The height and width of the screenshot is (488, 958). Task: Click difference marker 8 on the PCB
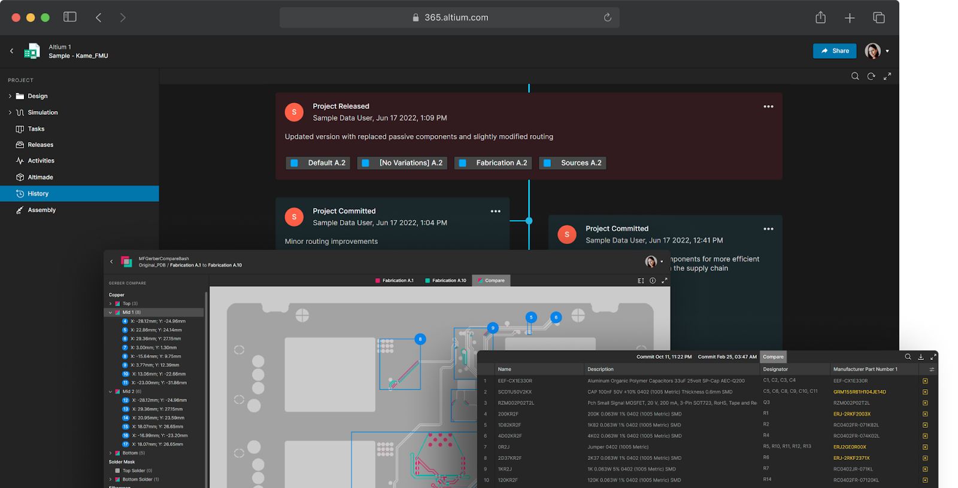coord(420,339)
